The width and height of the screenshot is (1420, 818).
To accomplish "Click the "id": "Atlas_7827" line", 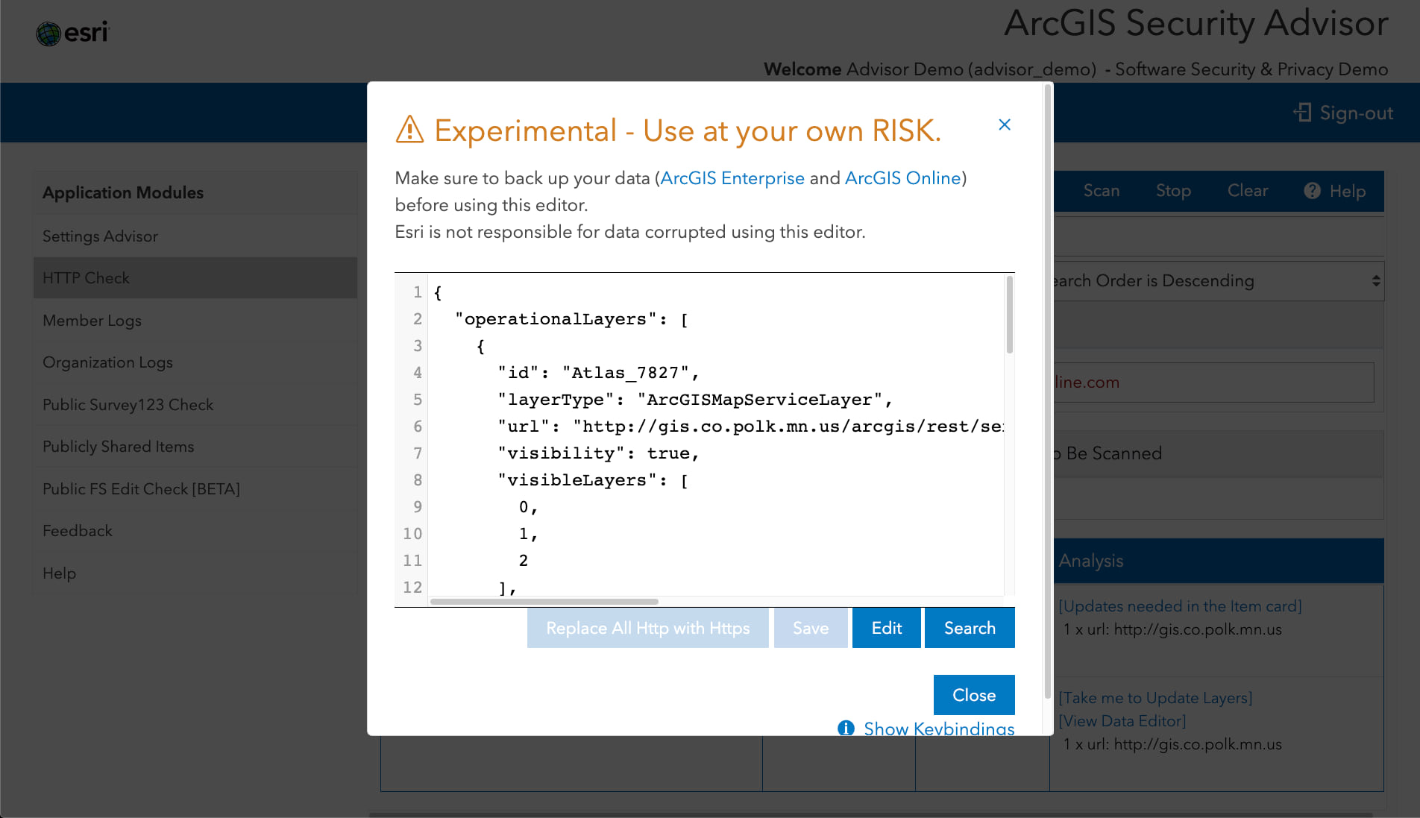I will [598, 373].
